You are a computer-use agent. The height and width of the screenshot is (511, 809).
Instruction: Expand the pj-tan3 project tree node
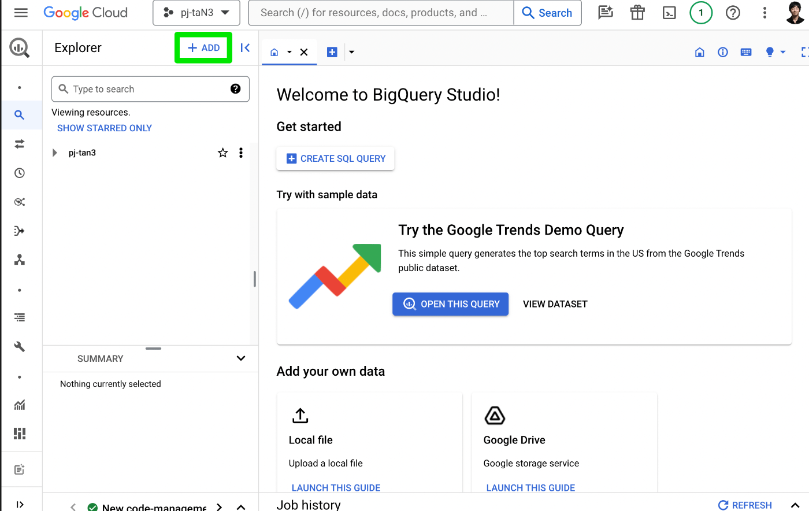[x=55, y=153]
